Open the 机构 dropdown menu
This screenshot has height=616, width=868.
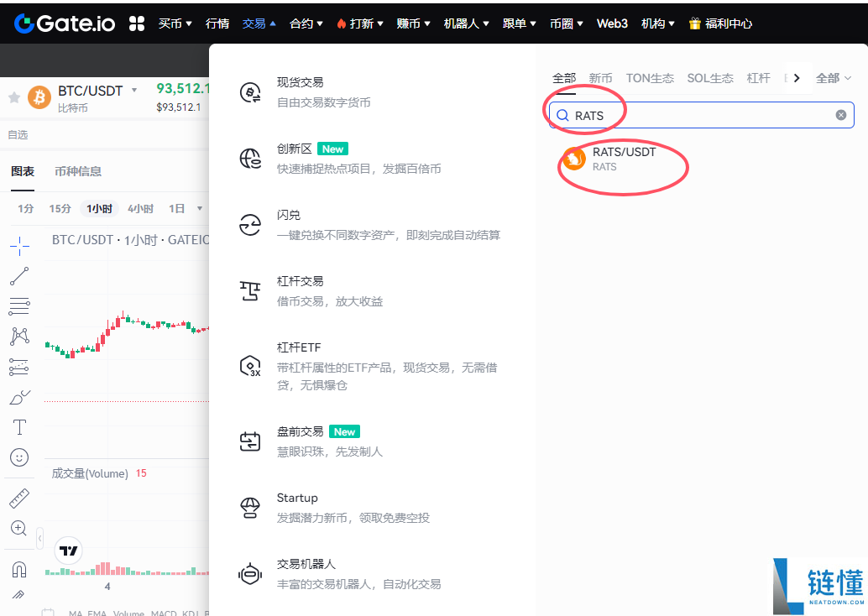[x=658, y=23]
